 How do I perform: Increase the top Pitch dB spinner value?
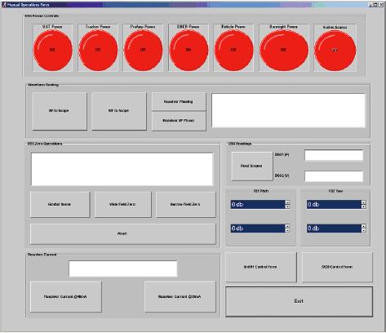[287, 202]
